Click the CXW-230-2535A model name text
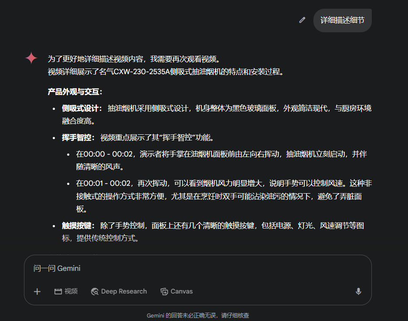This screenshot has width=408, height=321. 142,72
